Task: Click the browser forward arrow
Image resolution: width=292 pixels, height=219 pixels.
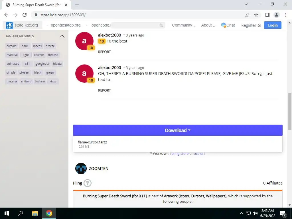Action: (15, 15)
